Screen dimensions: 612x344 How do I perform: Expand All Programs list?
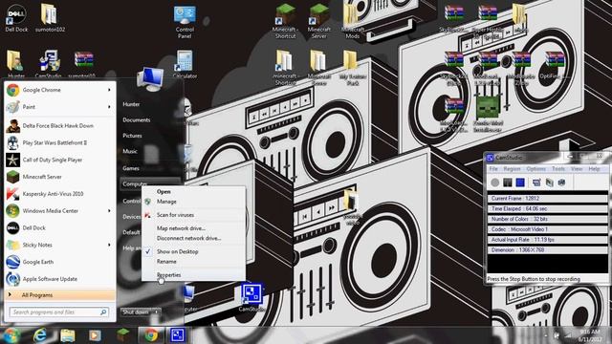coord(59,295)
